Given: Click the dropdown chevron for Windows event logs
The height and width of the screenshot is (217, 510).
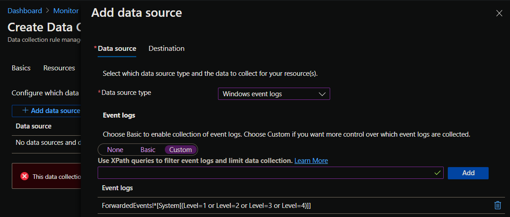Looking at the screenshot, I should pos(322,94).
